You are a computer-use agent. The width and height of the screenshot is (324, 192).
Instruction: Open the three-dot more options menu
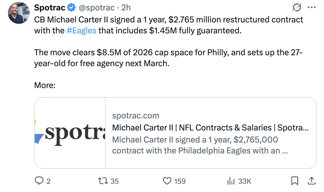pos(311,8)
